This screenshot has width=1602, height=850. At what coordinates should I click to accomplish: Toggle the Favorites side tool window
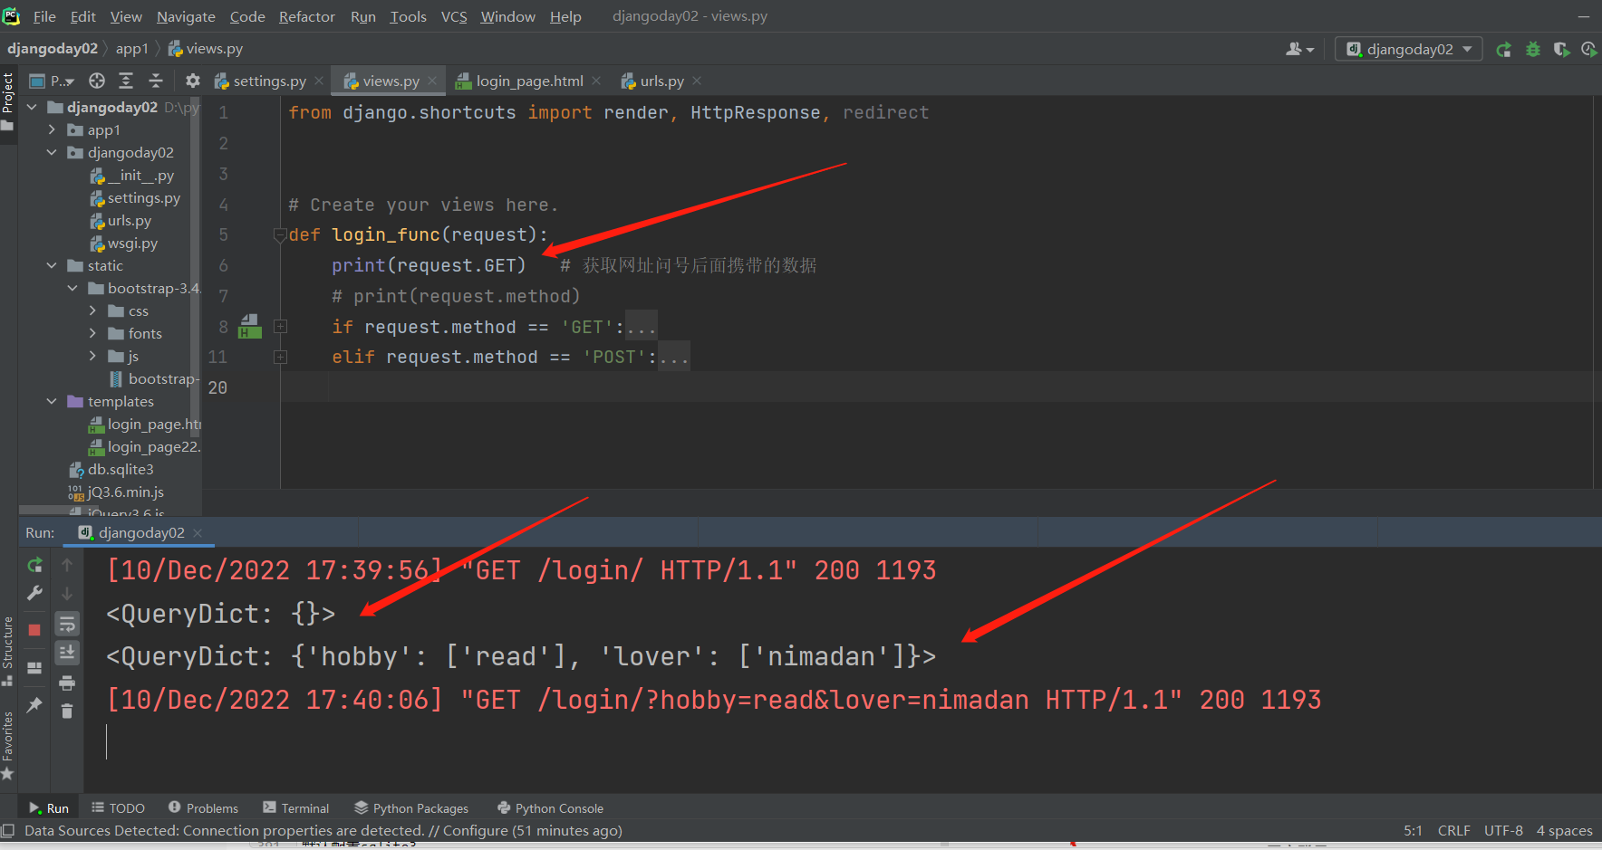tap(8, 744)
